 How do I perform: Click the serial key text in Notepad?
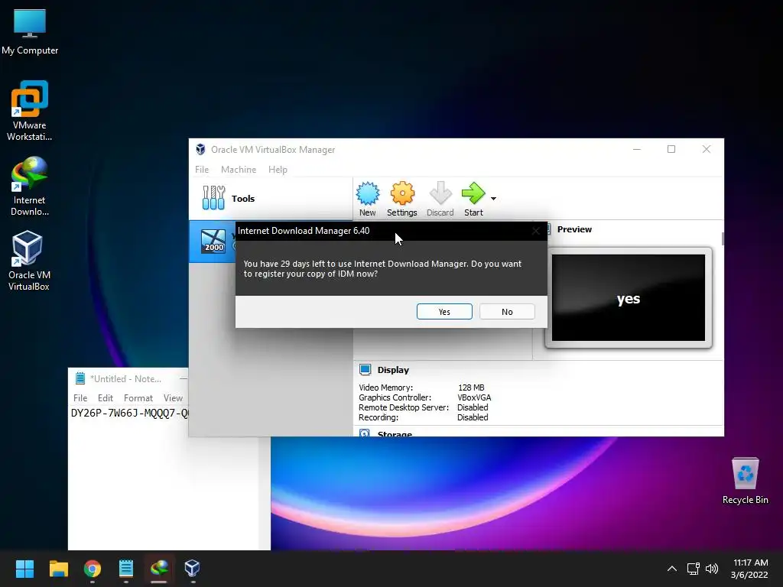coord(129,413)
